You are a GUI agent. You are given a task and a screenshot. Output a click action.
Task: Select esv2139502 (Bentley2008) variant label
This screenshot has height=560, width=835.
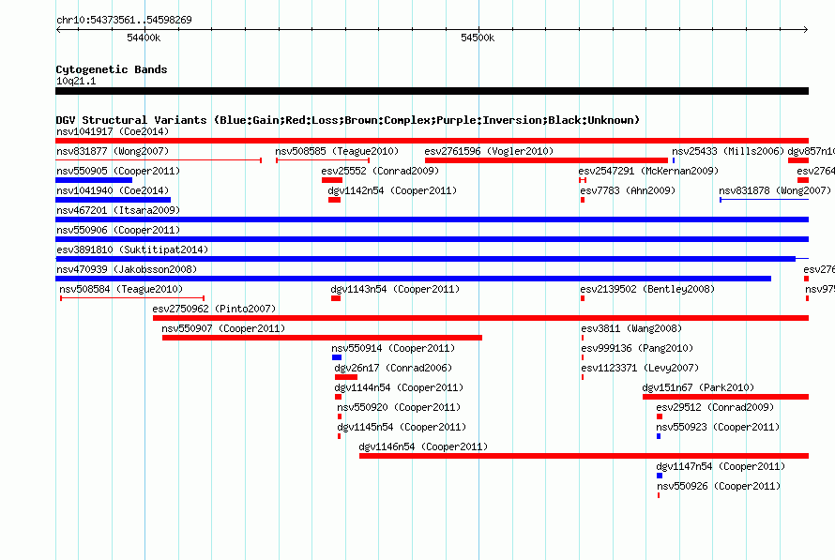pyautogui.click(x=647, y=289)
